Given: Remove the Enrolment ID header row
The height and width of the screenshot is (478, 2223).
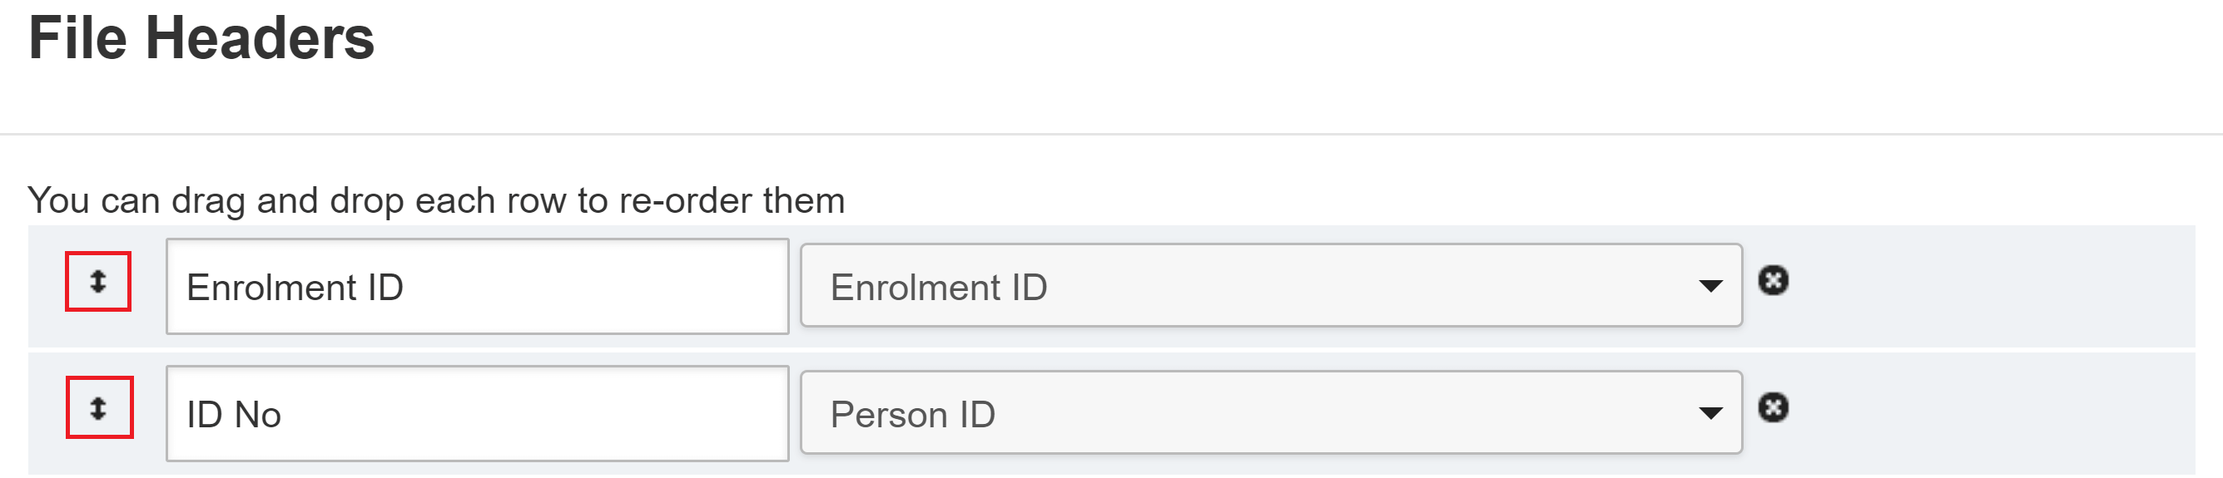Looking at the screenshot, I should coord(1774,281).
